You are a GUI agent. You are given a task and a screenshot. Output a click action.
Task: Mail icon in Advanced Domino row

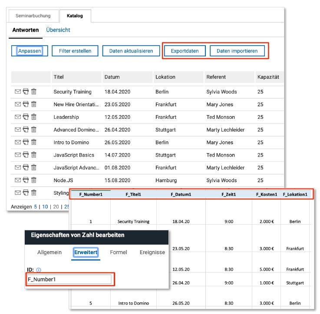point(18,130)
